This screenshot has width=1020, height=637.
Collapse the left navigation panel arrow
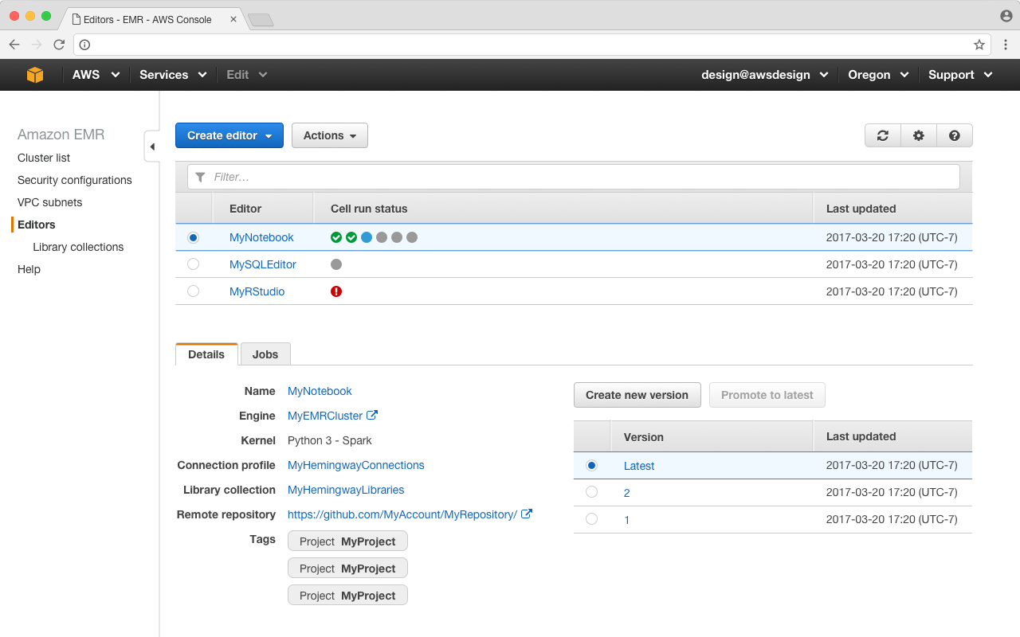[152, 147]
